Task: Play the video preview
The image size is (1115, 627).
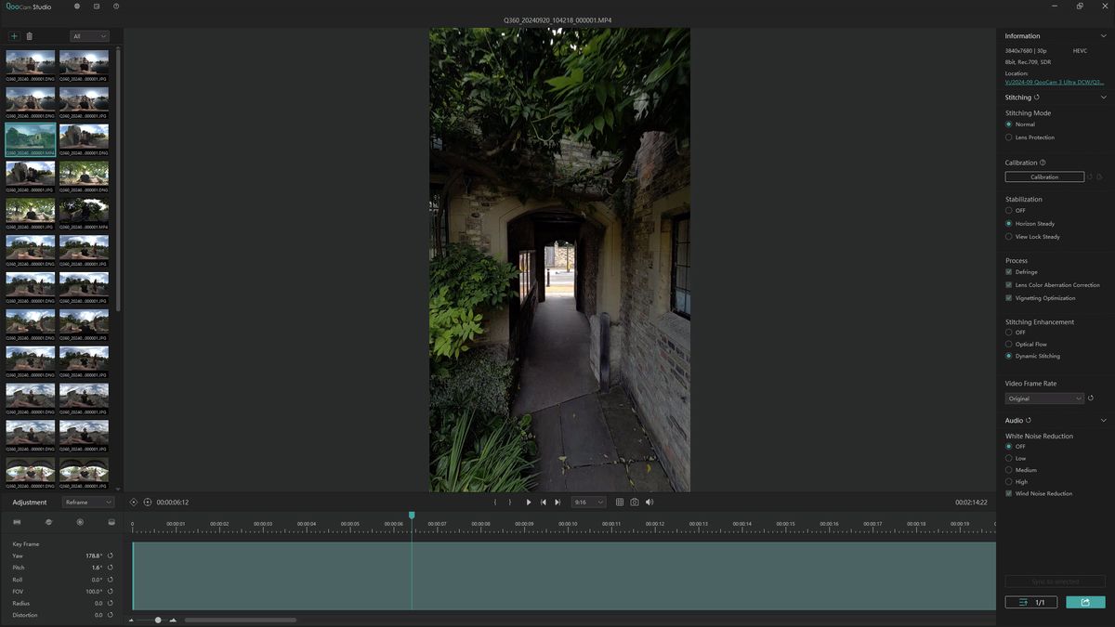Action: pyautogui.click(x=529, y=503)
